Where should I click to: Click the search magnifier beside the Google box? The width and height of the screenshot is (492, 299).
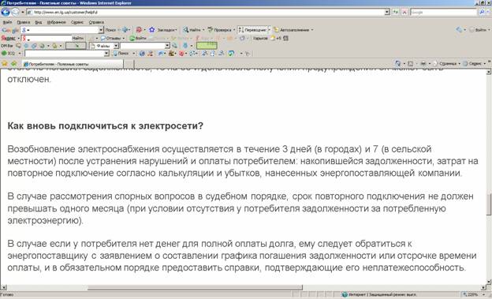[x=482, y=13]
